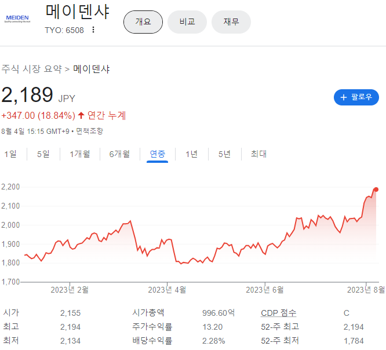Click the 2,200 y-axis label
The image size is (386, 350).
coord(10,187)
